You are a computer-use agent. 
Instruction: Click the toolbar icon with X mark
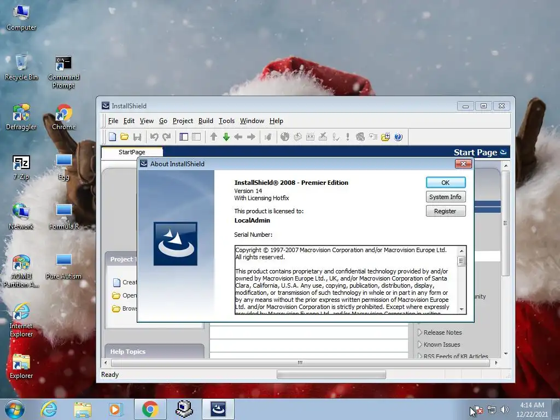tap(323, 137)
